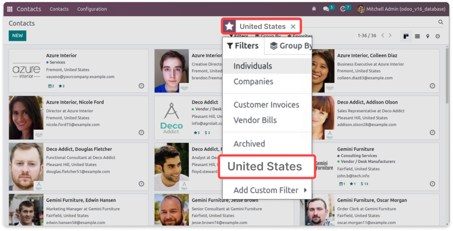Click opportunities star on Gemini Furniture card
Image resolution: width=453 pixels, height=231 pixels.
352,184
